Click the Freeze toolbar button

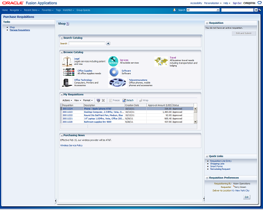pos(114,100)
